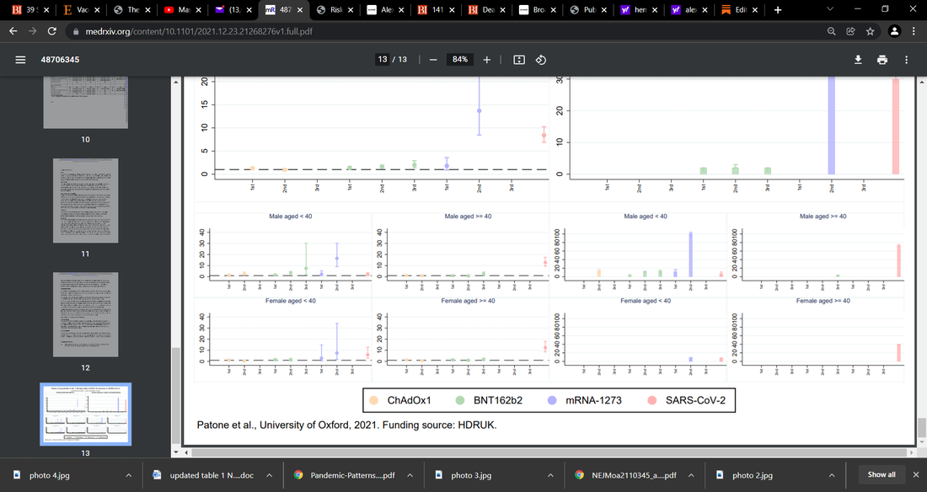Click the document title 48706345

pyautogui.click(x=60, y=60)
